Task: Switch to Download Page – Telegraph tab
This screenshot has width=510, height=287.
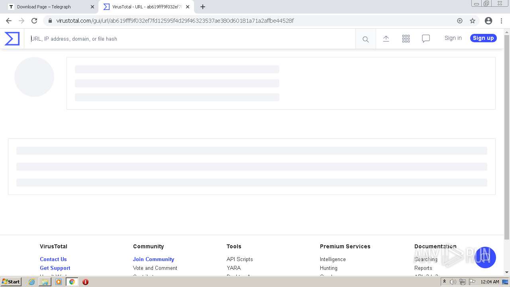Action: 51,7
